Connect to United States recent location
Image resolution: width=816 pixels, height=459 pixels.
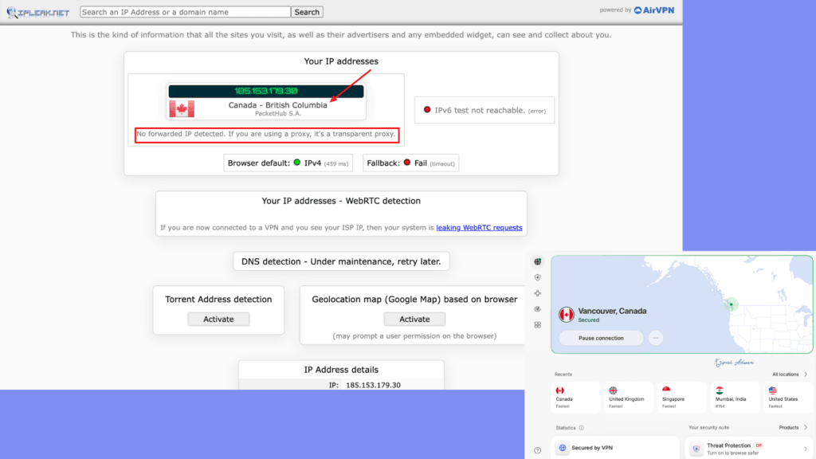pyautogui.click(x=788, y=398)
